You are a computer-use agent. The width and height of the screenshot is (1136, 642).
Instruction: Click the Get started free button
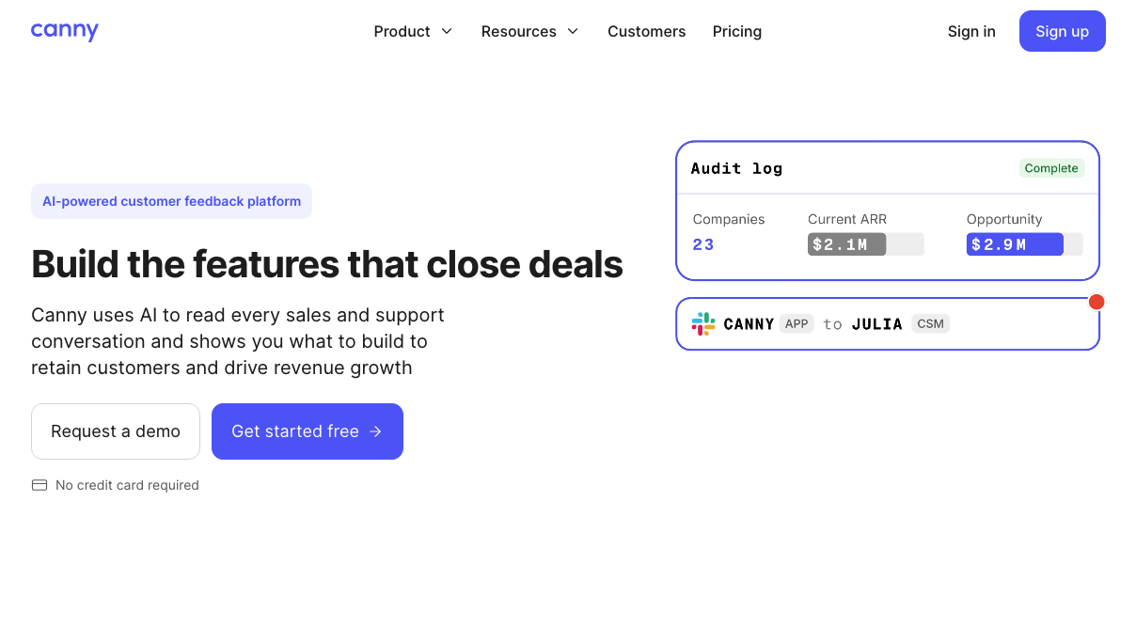tap(308, 431)
